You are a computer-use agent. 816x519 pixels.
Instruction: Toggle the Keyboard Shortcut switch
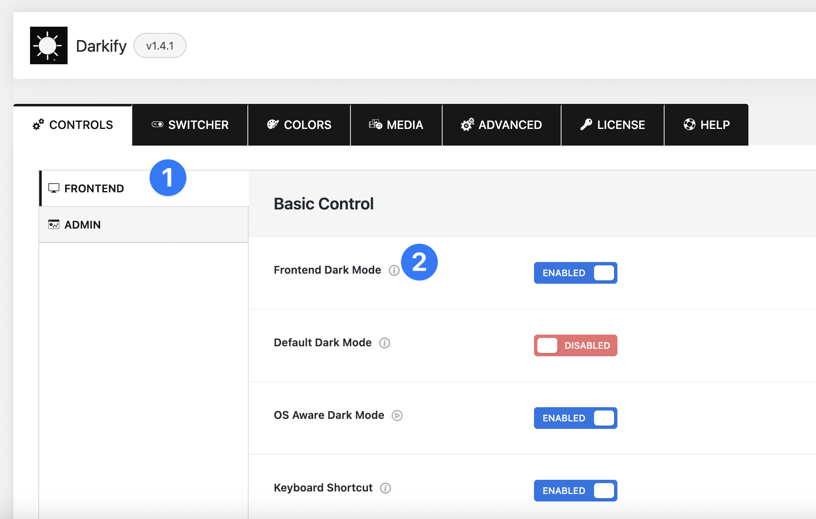tap(575, 491)
